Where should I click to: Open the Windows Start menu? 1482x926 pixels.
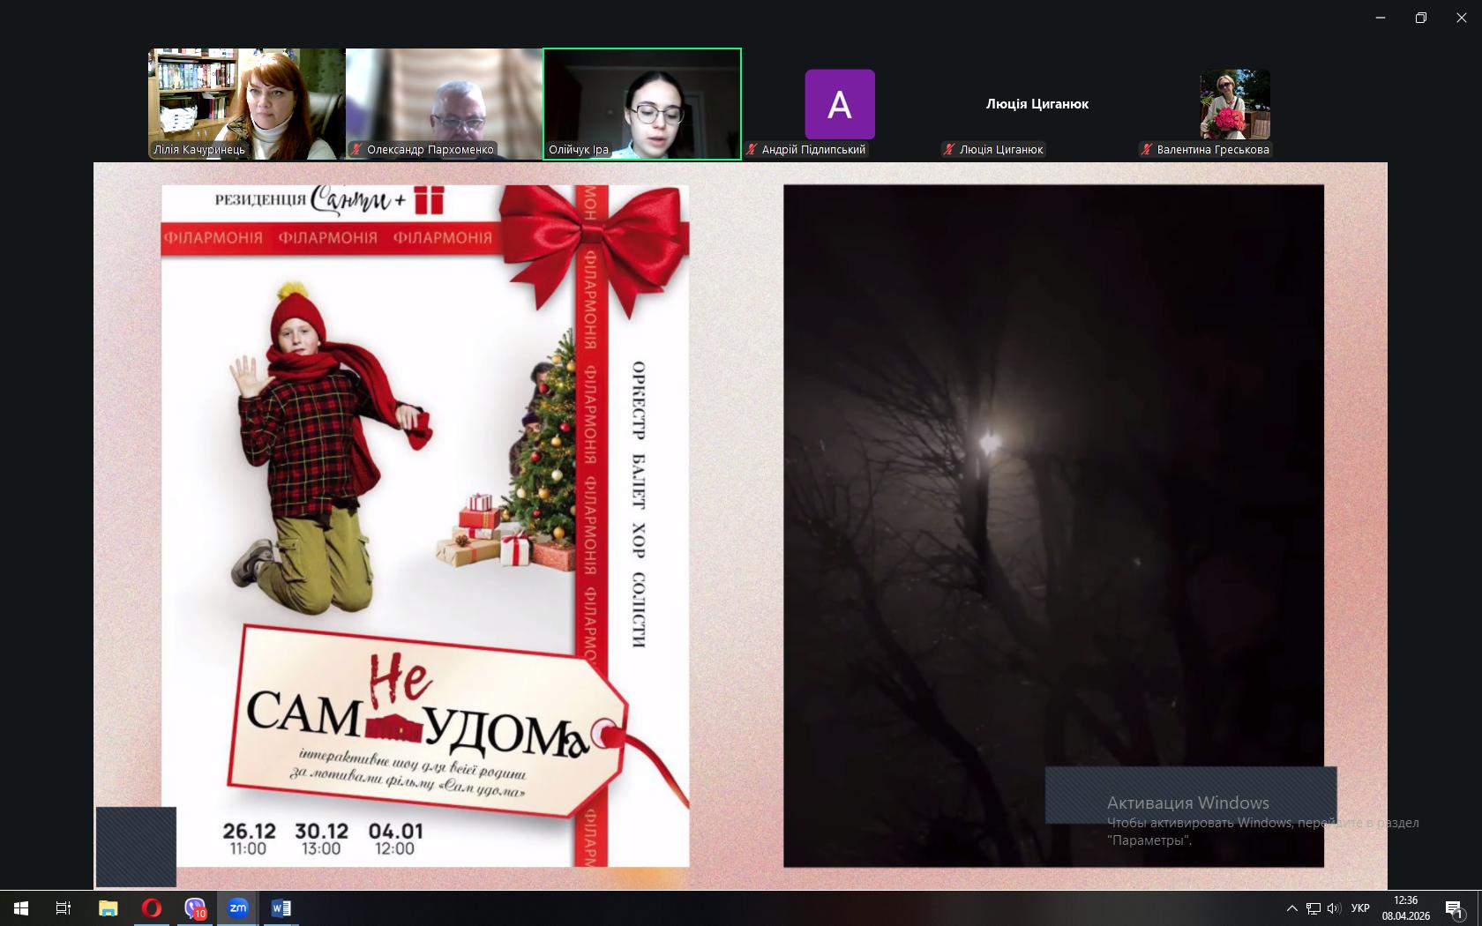click(x=21, y=907)
